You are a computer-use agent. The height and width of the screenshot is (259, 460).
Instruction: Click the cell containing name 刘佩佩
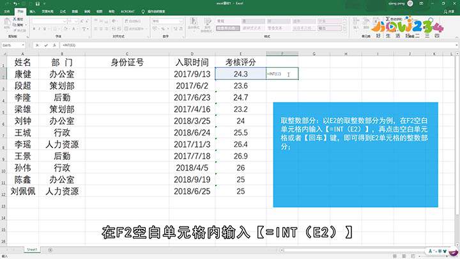tap(22, 191)
